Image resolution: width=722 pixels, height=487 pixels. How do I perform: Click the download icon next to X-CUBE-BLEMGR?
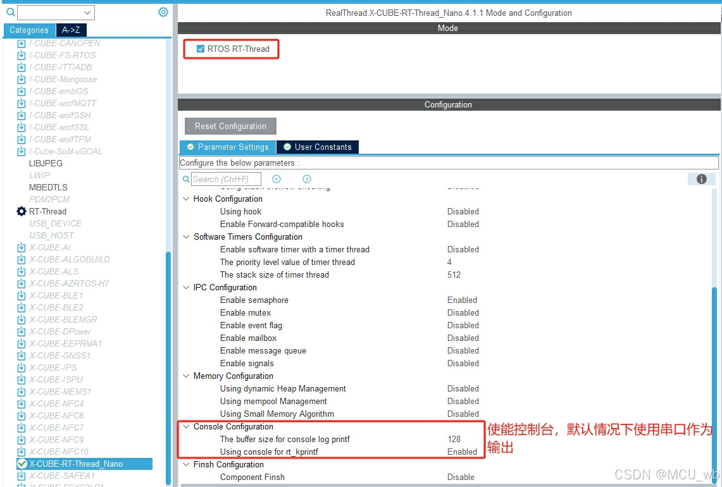21,319
